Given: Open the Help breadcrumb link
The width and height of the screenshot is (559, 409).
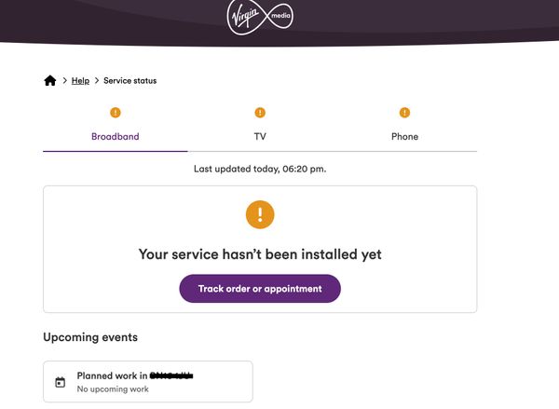Looking at the screenshot, I should pyautogui.click(x=80, y=80).
